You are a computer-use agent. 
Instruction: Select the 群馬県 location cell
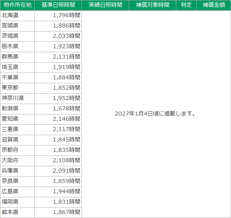(x=17, y=57)
